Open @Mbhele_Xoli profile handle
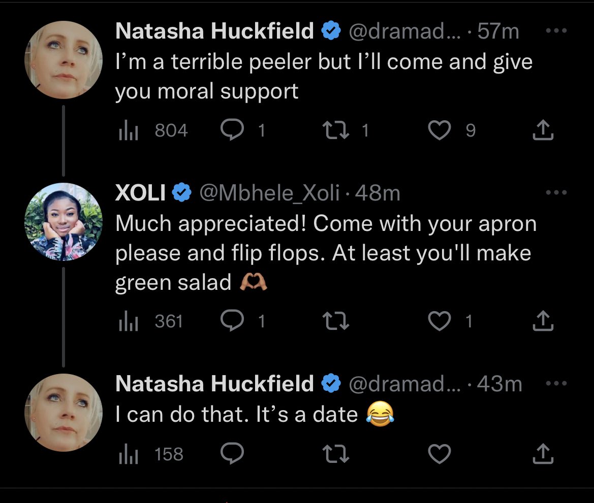Viewport: 594px width, 503px height. point(269,193)
